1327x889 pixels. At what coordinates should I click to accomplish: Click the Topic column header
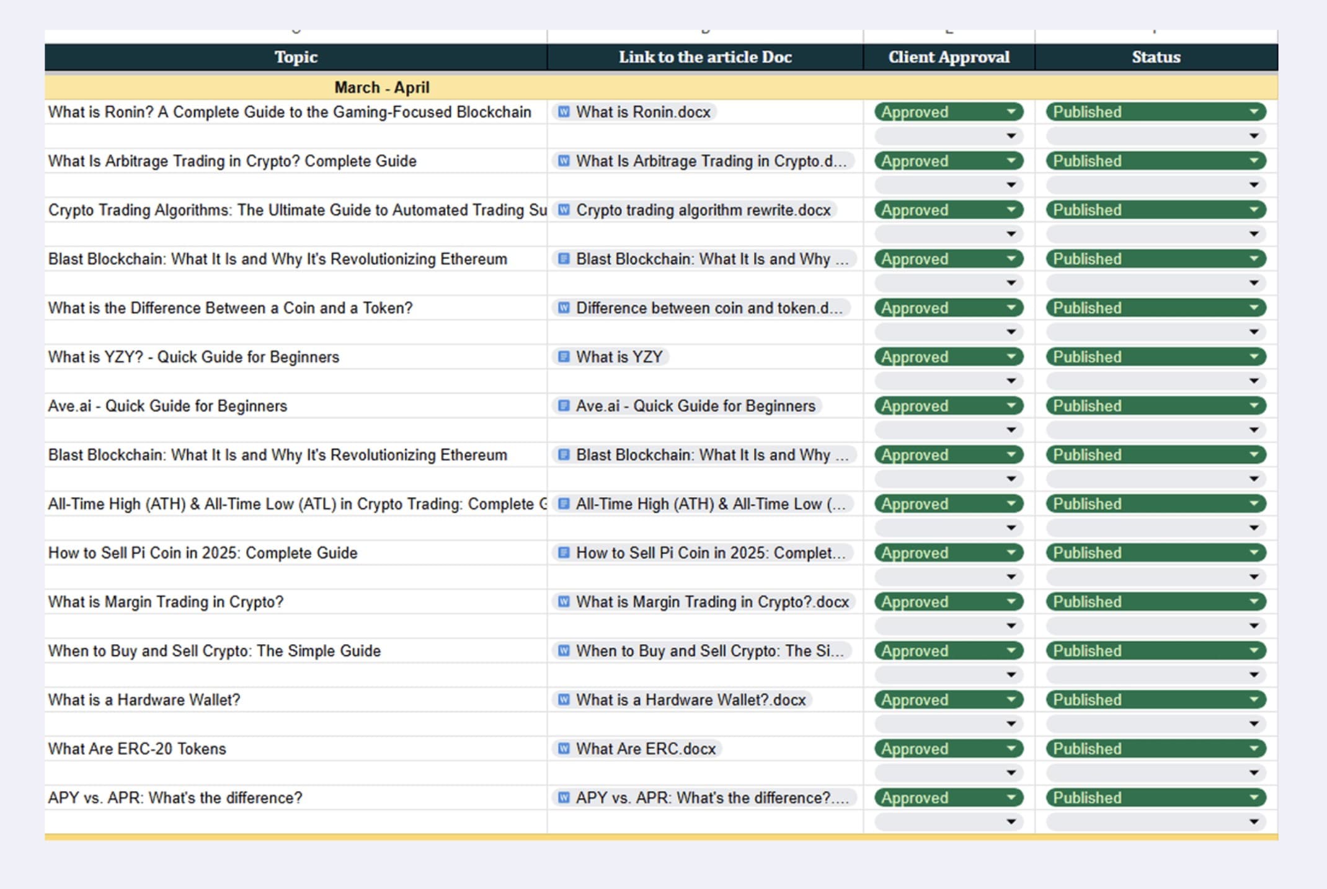coord(296,57)
